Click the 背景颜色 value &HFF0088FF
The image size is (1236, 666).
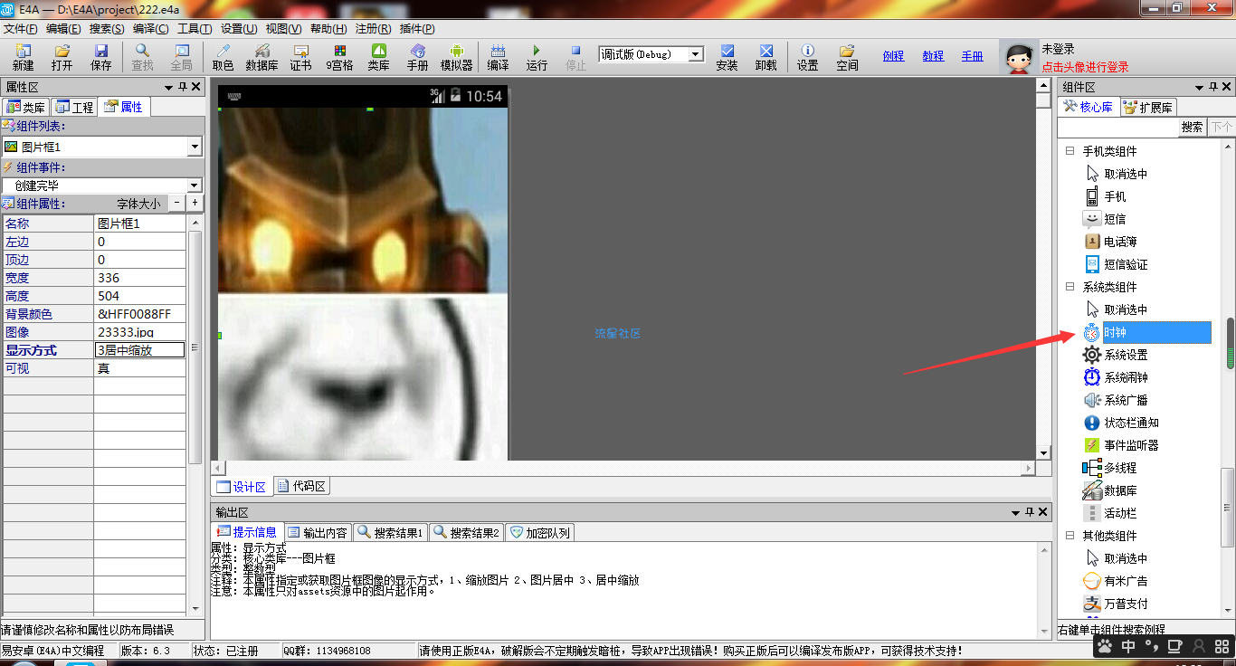click(x=140, y=314)
